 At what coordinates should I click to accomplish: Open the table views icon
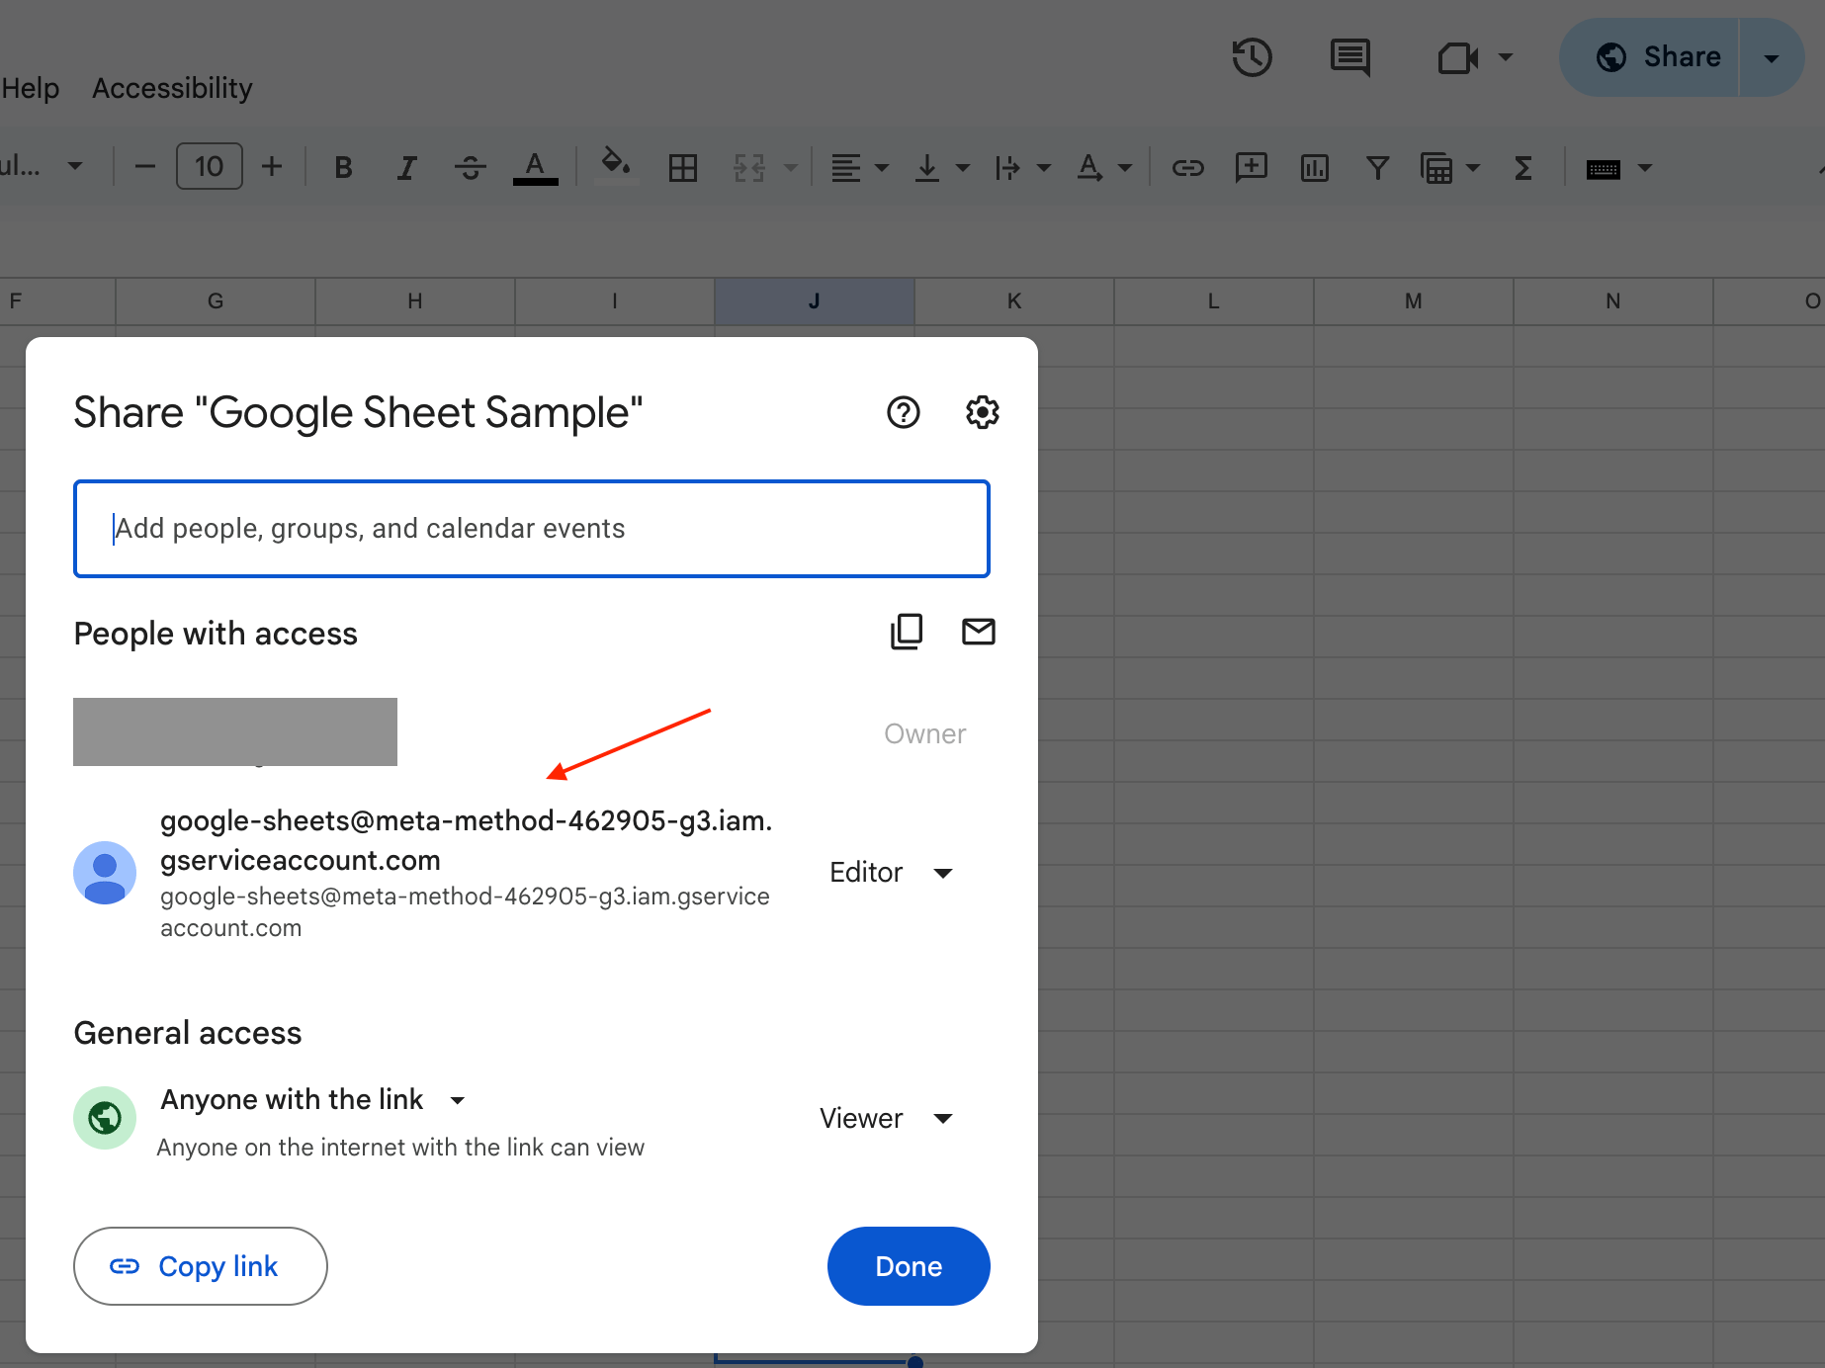(1436, 167)
